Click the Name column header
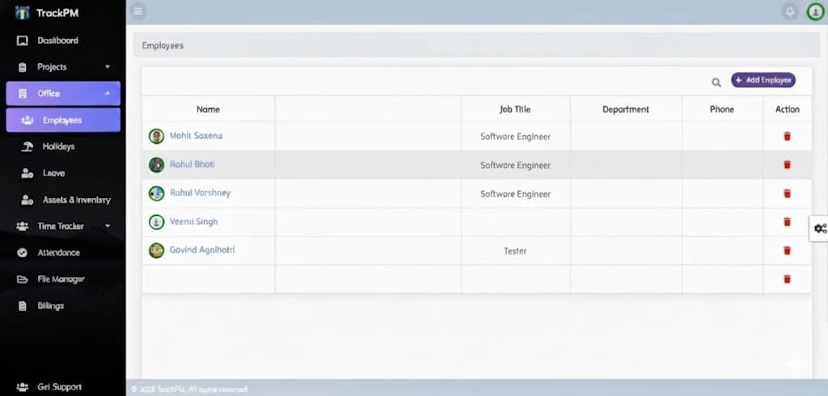 click(208, 109)
